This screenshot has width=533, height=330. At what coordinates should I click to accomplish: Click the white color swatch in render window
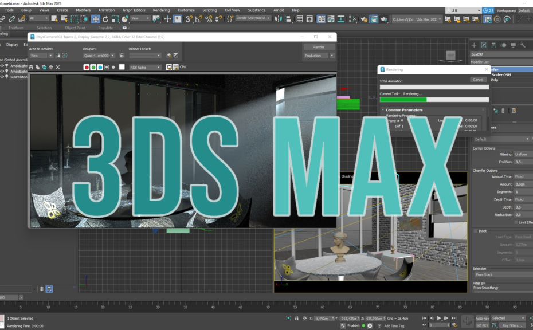[x=122, y=67]
